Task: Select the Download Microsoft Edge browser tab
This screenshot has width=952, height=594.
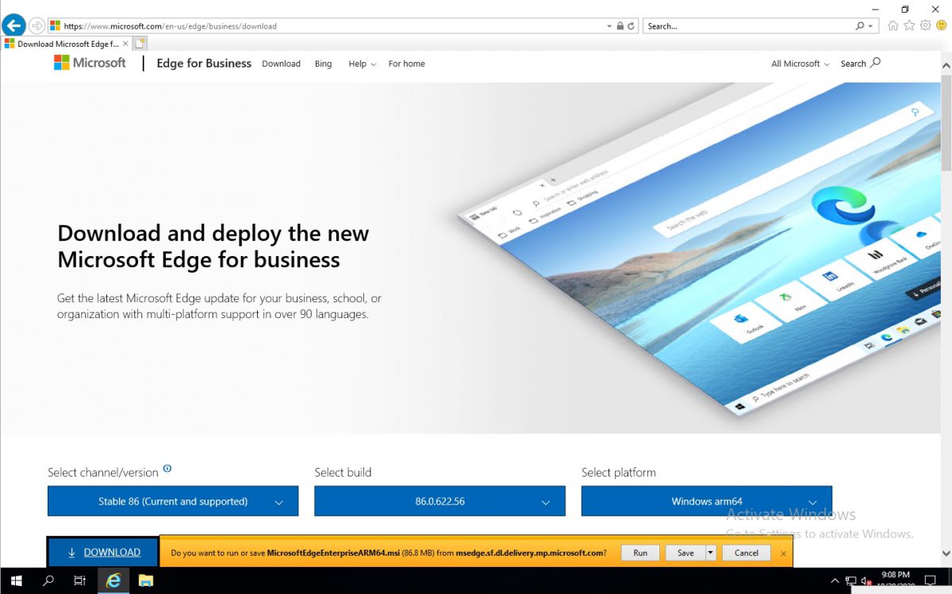Action: [x=62, y=44]
